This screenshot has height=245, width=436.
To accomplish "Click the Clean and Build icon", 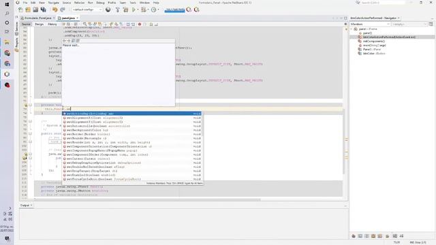I will click(125, 10).
